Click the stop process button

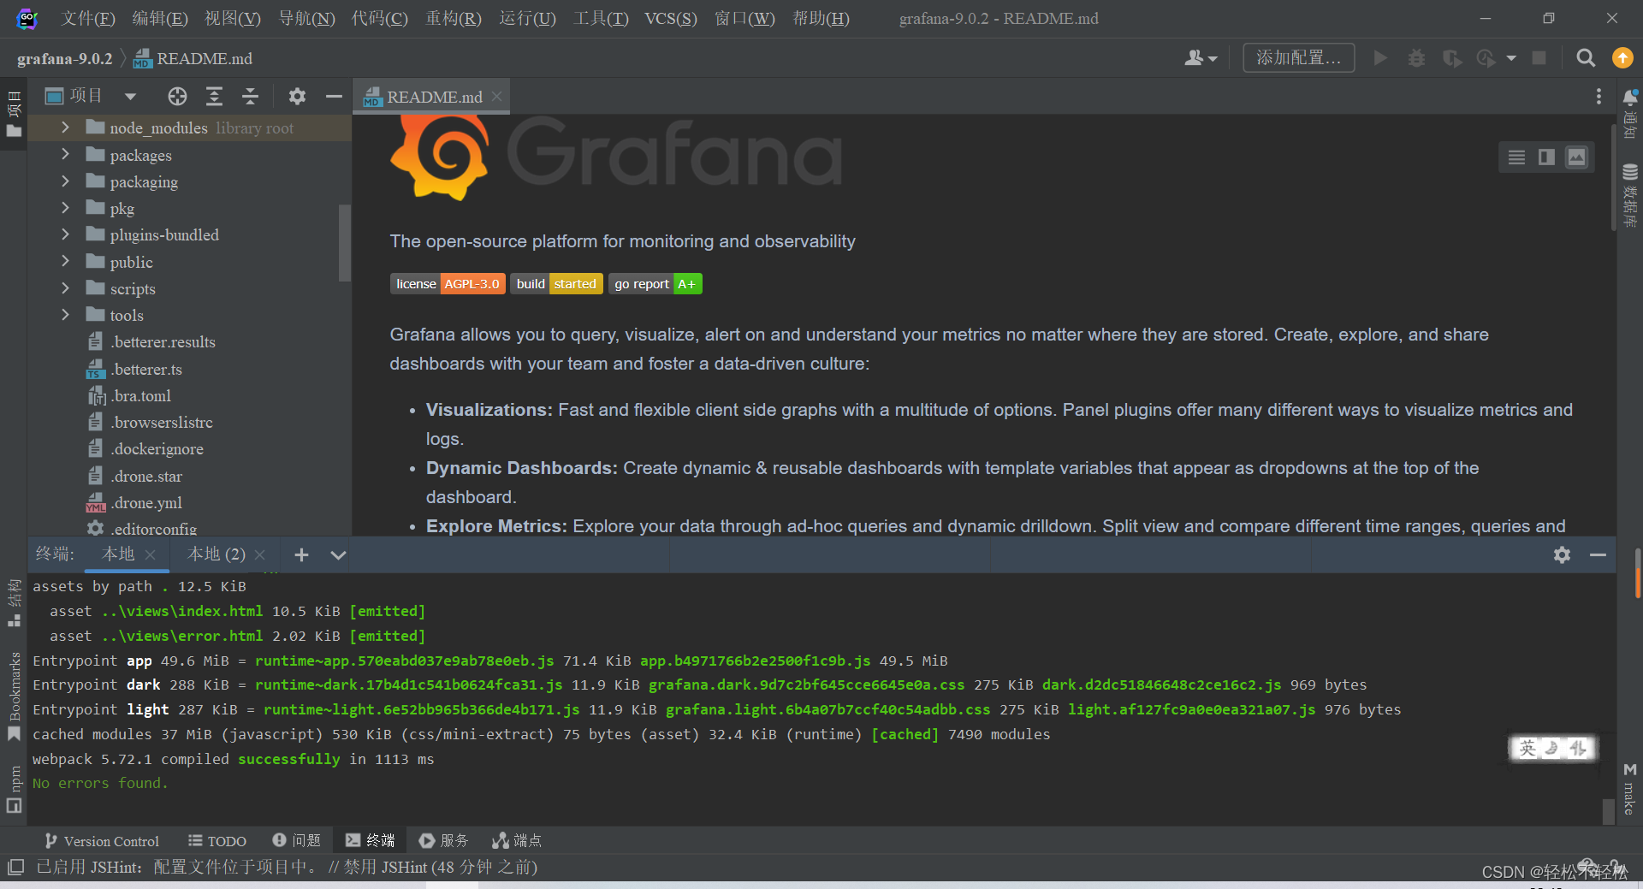(x=1539, y=58)
